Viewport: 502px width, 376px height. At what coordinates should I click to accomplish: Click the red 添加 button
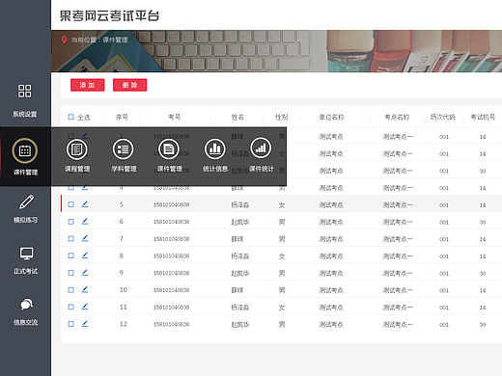[88, 85]
